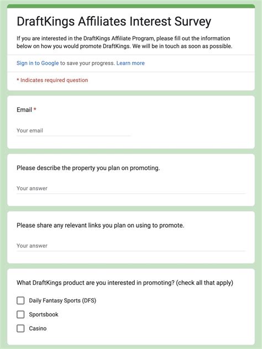
Task: Click the What DraftKings product question text
Action: [x=125, y=283]
